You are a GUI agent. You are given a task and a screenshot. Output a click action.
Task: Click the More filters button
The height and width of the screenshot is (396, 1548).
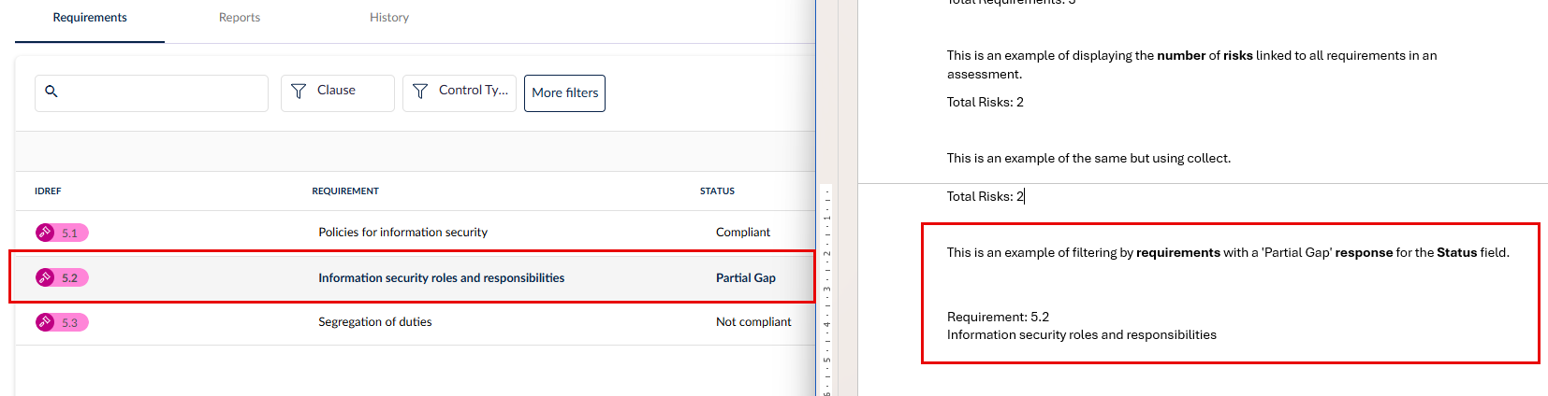(564, 93)
